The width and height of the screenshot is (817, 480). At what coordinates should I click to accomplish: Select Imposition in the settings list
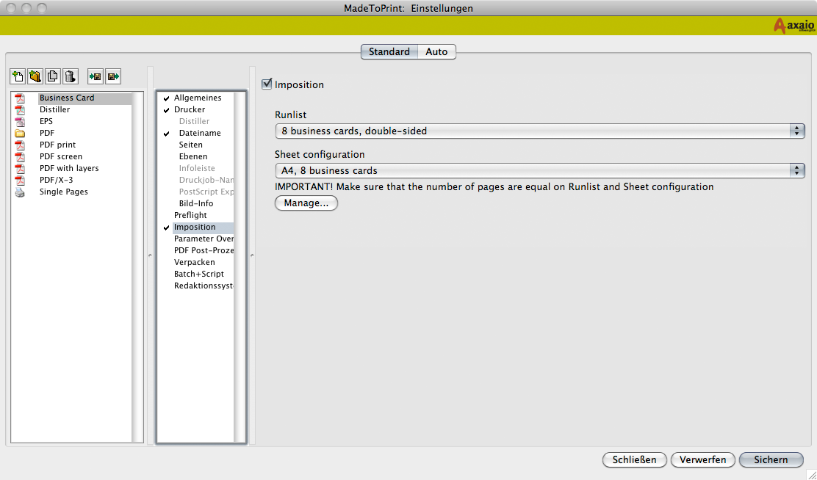click(x=195, y=227)
